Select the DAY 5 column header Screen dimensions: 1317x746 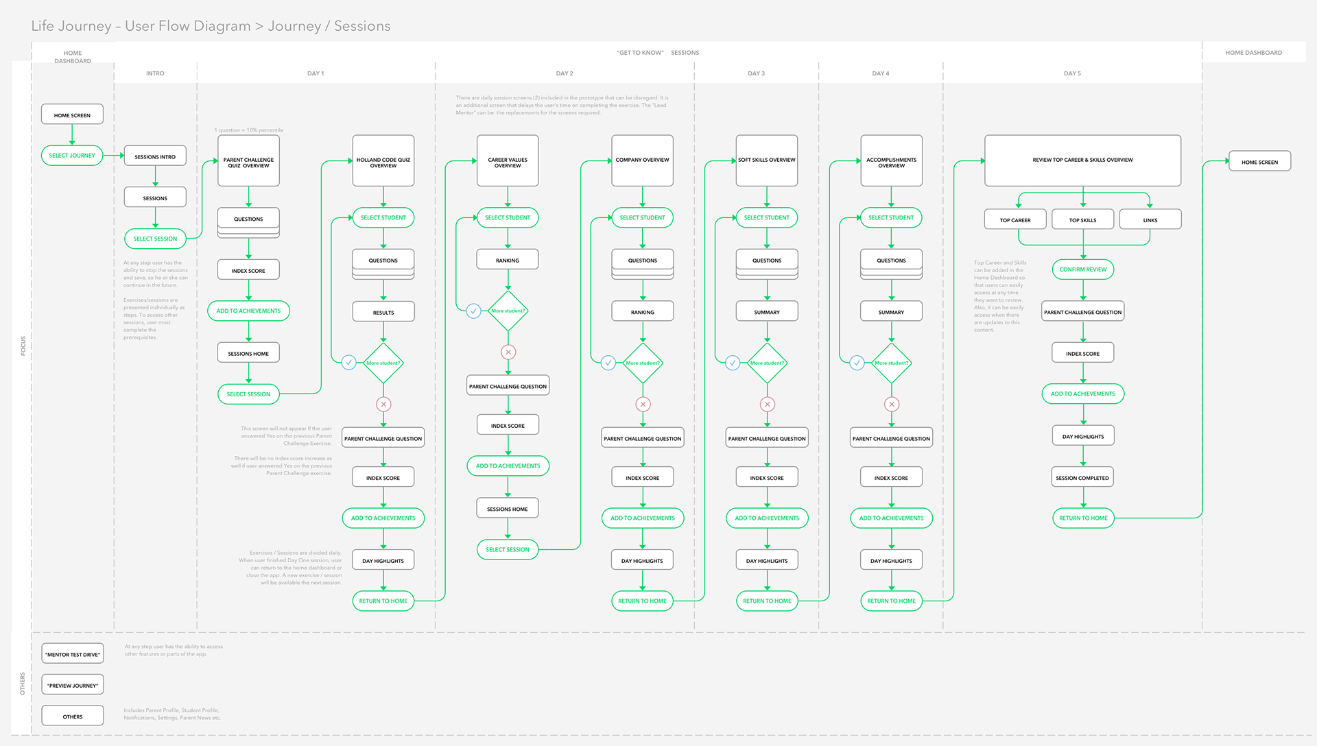1071,73
